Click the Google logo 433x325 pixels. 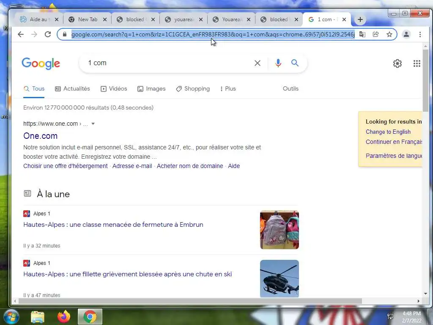pos(41,63)
